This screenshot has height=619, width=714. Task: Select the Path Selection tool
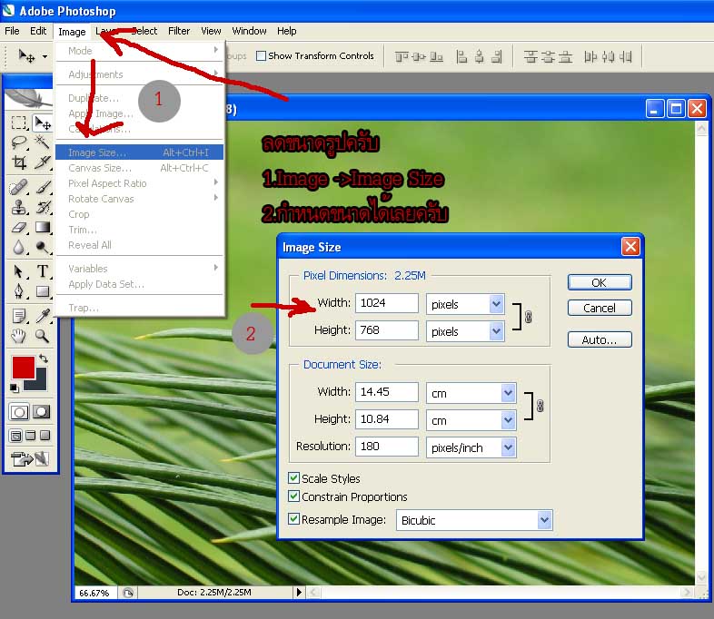pyautogui.click(x=19, y=271)
